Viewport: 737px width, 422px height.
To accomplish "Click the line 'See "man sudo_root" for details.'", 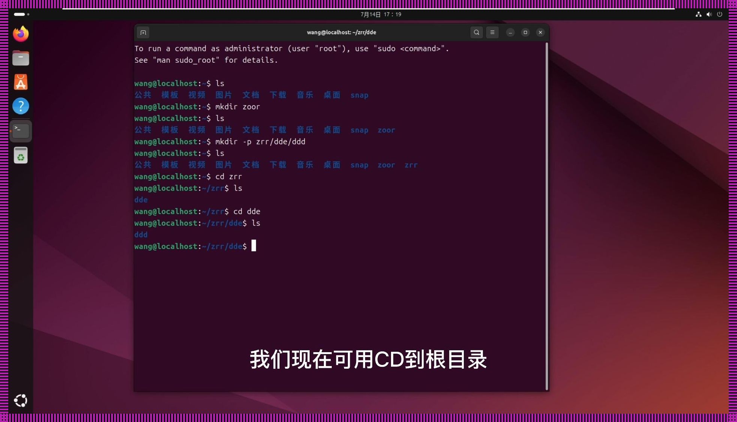I will click(x=206, y=60).
